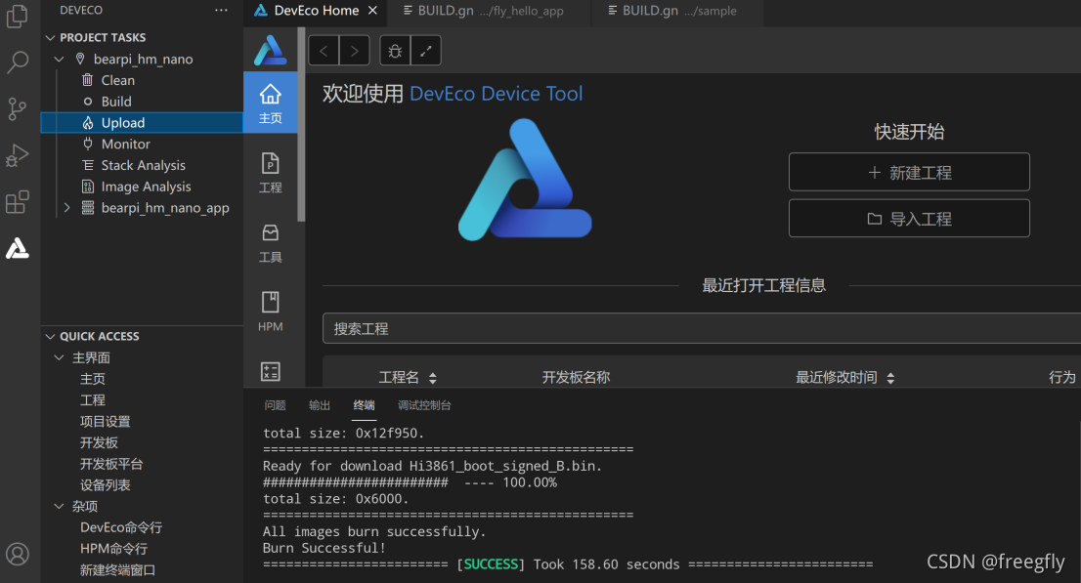Open 新建终端窗口 in quick access
This screenshot has width=1081, height=583.
point(117,570)
